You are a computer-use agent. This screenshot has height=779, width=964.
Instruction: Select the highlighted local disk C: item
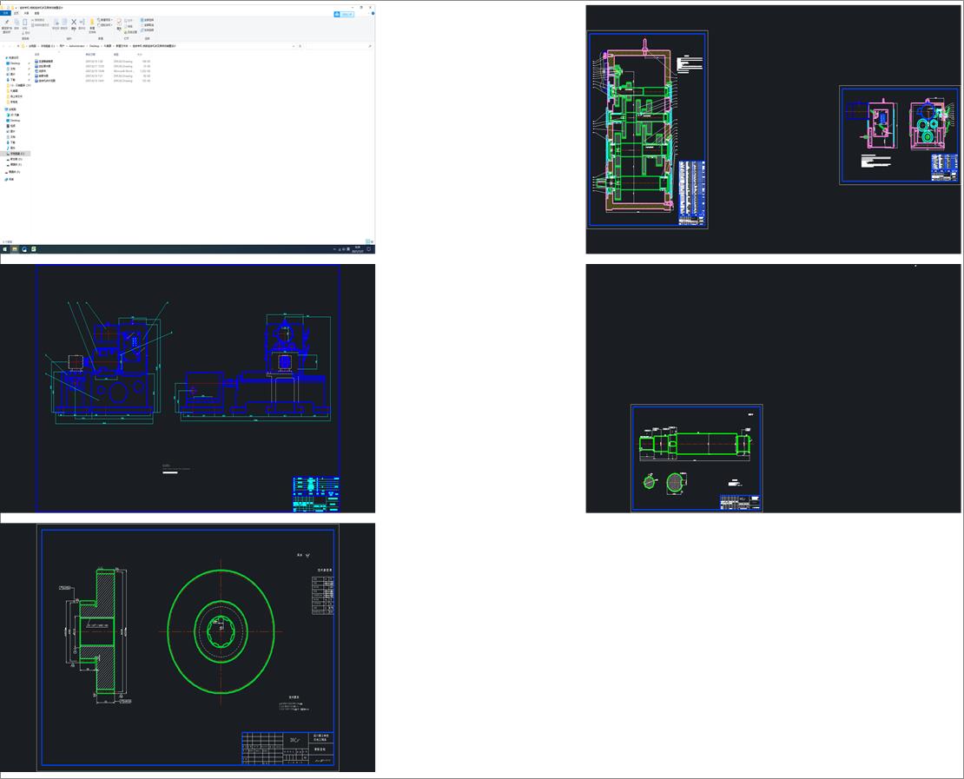16,154
